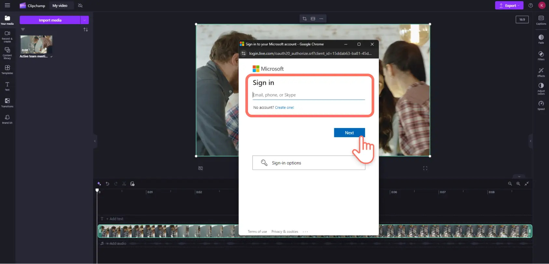This screenshot has width=549, height=264.
Task: Split clip with scissors icon
Action: pyautogui.click(x=124, y=184)
